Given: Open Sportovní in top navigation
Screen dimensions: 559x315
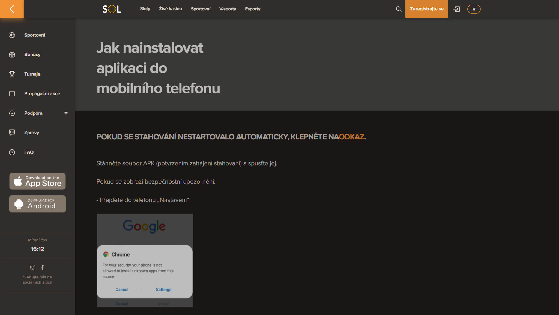Looking at the screenshot, I should pyautogui.click(x=201, y=9).
